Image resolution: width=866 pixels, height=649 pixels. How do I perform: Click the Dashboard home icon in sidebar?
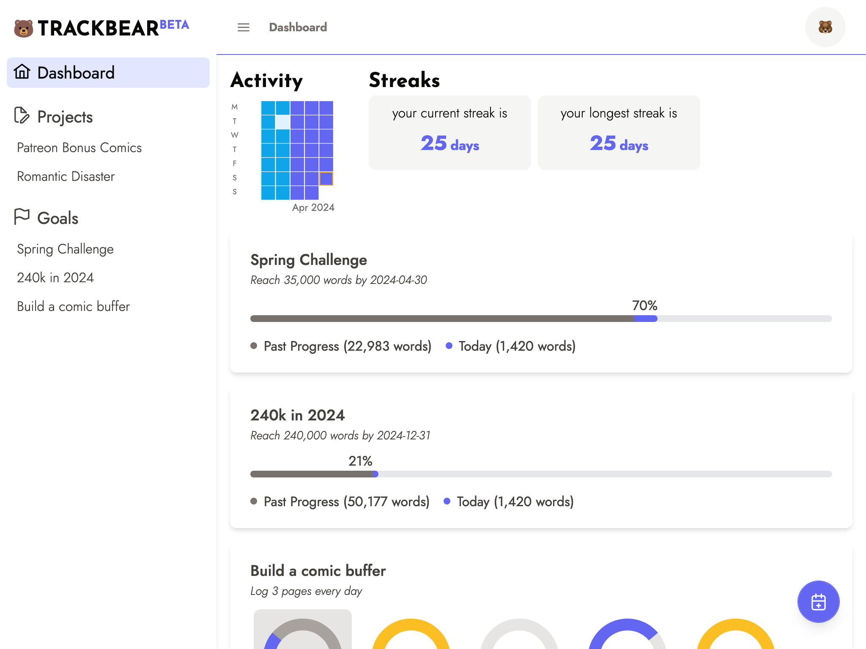coord(22,72)
